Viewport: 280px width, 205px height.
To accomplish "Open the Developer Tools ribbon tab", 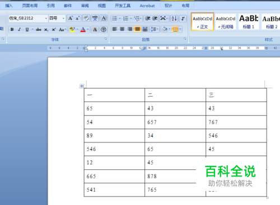I will (x=123, y=6).
